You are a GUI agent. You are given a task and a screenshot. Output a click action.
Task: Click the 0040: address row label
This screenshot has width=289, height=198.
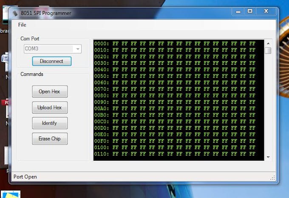[102, 70]
